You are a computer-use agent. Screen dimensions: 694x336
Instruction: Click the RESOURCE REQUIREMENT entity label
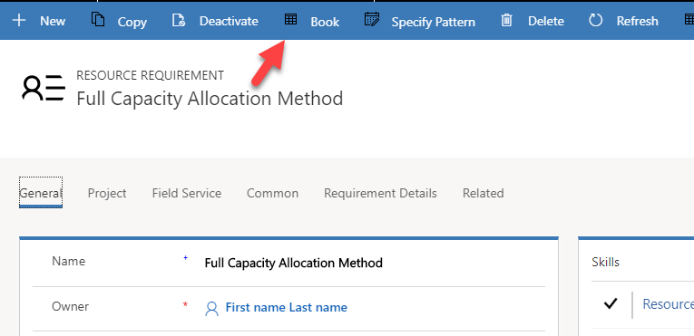click(150, 75)
